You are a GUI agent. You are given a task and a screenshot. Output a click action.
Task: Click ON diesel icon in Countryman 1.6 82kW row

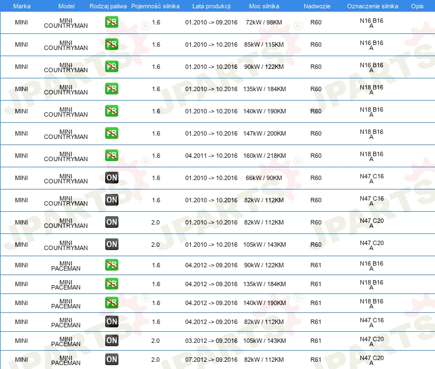111,200
